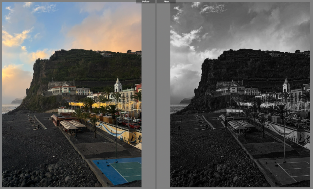This screenshot has height=189, width=313.
Task: Click the After label tab
Action: coord(166,2)
